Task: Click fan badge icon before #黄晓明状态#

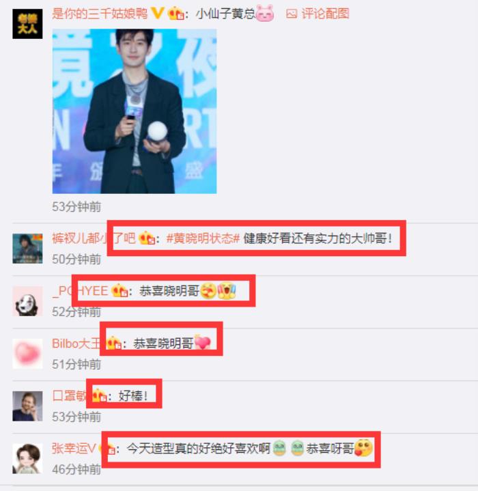Action: click(147, 238)
